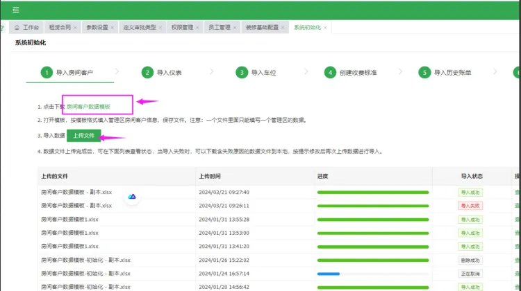521x291 pixels.
Task: Switch to the 工作台 tab
Action: (x=26, y=28)
